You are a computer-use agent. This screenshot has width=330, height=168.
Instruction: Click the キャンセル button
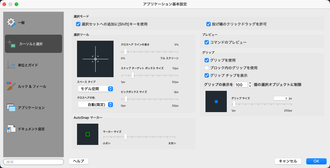tap(288, 161)
